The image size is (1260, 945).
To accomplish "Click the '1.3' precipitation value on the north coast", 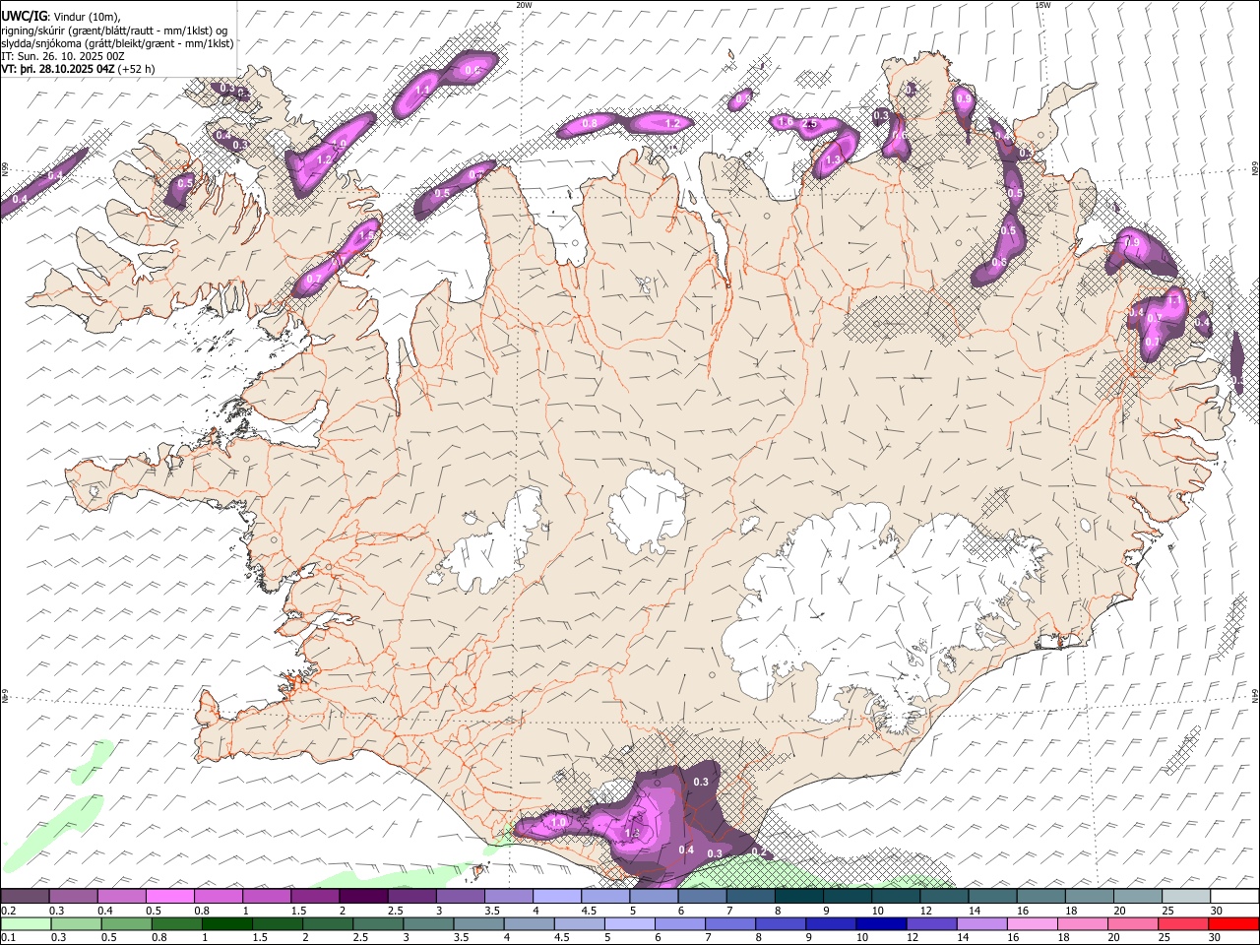I will pos(834,159).
